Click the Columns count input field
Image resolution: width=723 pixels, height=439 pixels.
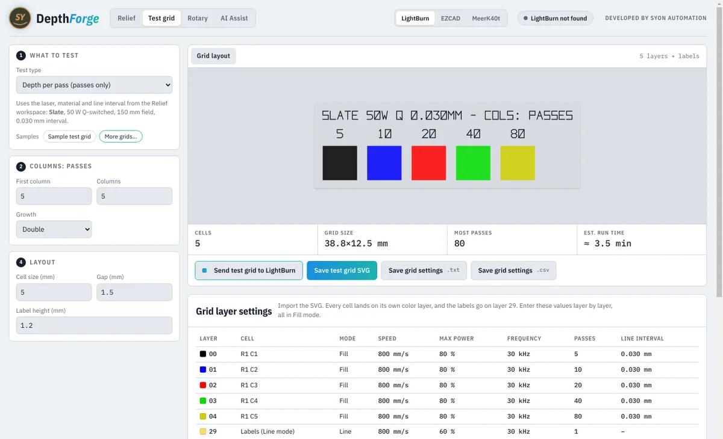pos(134,196)
